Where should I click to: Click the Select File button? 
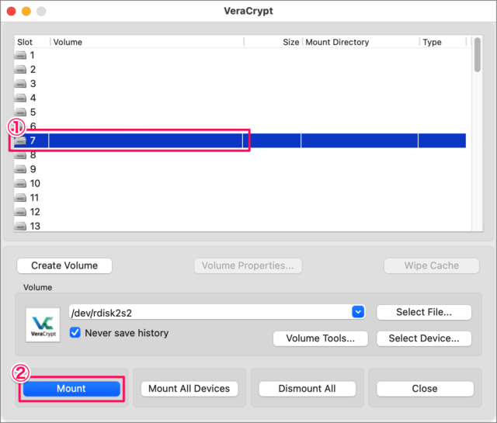click(x=423, y=312)
